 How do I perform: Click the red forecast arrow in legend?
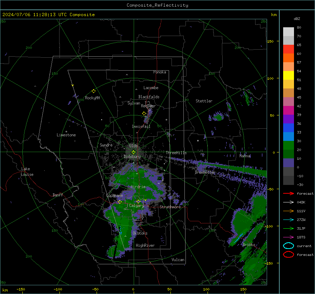(288, 193)
